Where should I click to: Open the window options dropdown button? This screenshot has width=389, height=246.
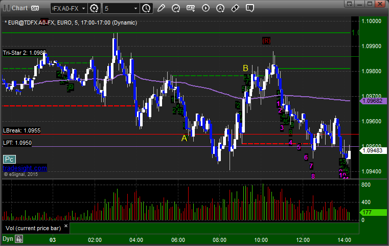click(x=350, y=4)
